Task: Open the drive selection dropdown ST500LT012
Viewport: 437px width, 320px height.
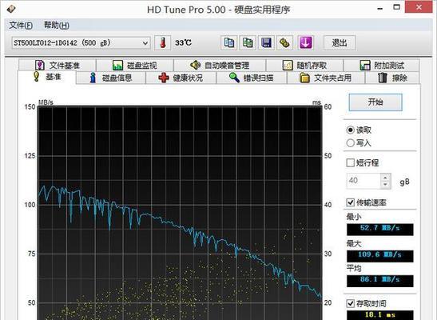Action: point(81,43)
